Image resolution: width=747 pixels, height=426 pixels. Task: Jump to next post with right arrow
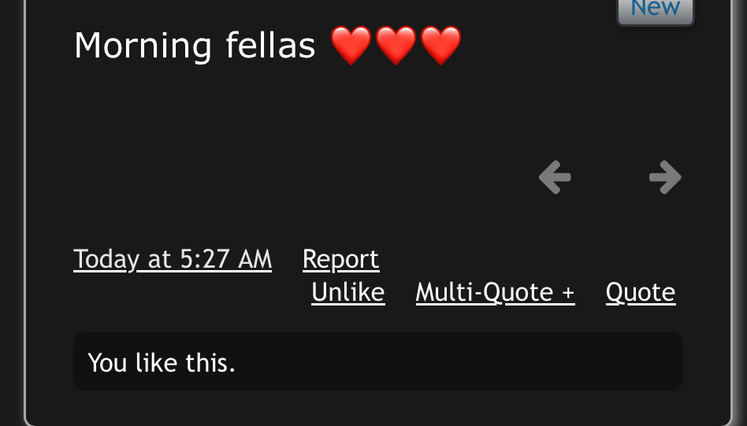pyautogui.click(x=665, y=177)
